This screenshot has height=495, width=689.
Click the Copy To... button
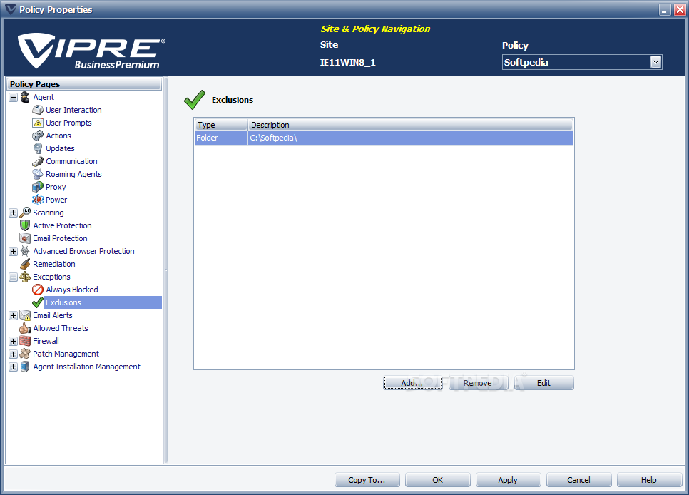click(367, 480)
